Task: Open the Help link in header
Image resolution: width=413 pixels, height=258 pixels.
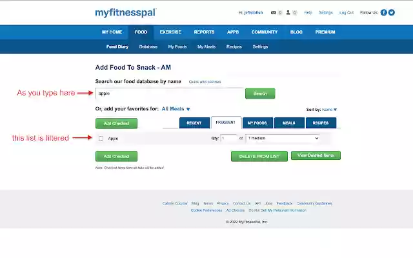Action: pyautogui.click(x=308, y=13)
